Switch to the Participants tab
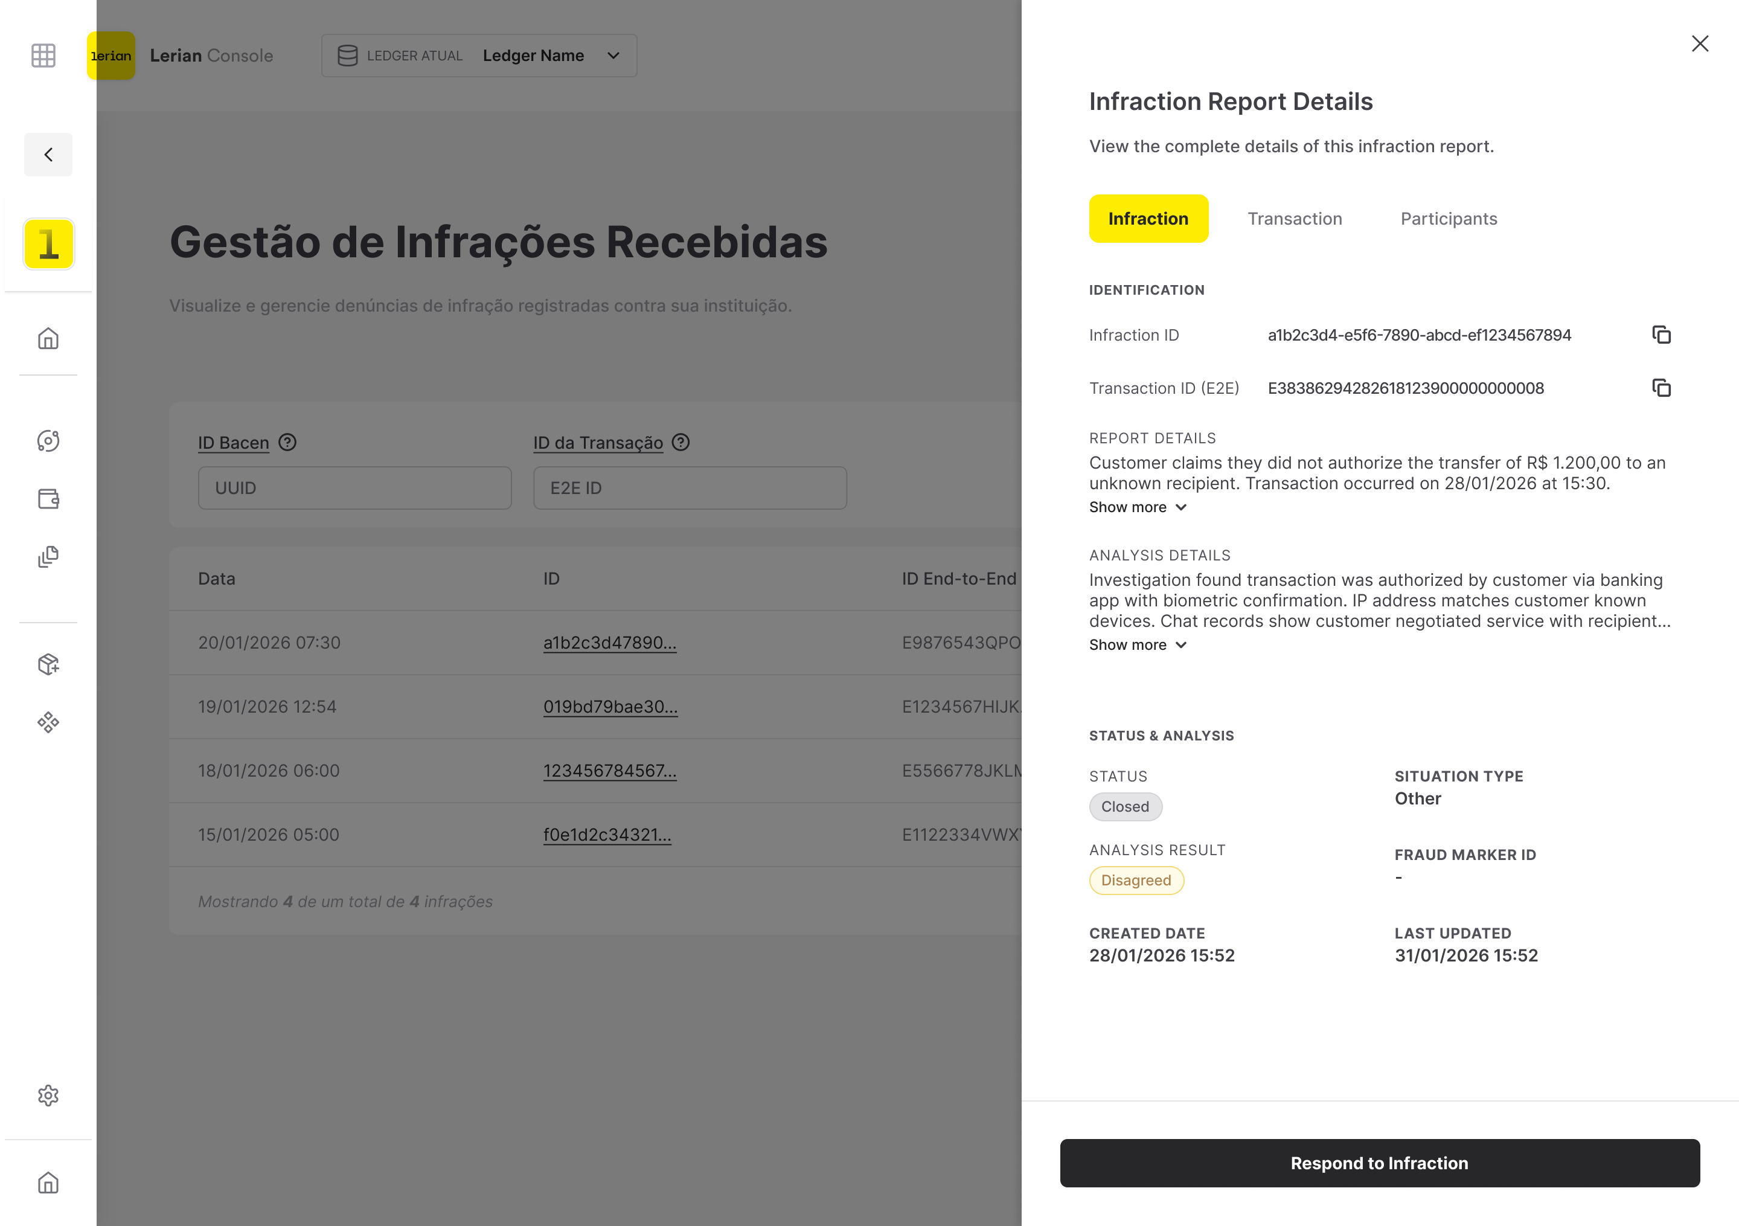Viewport: 1739px width, 1226px height. 1449,219
